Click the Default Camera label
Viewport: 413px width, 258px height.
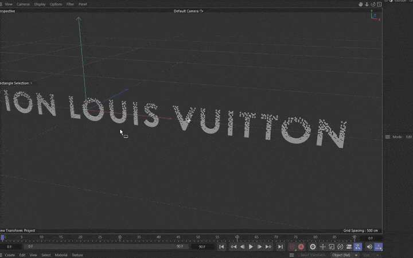186,11
